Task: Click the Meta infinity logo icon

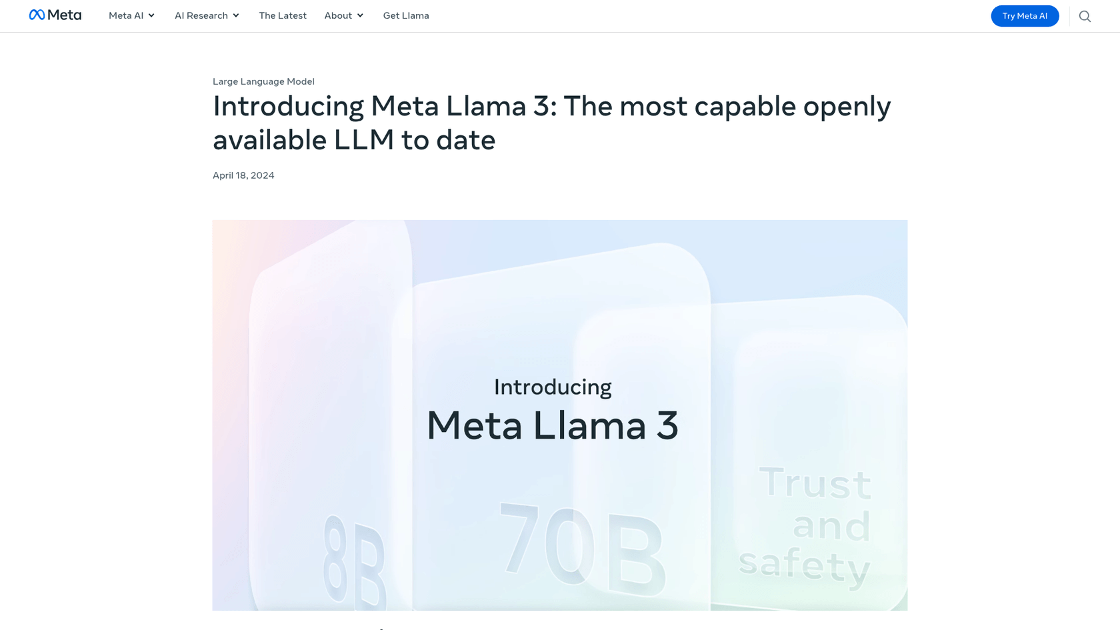Action: pos(37,15)
